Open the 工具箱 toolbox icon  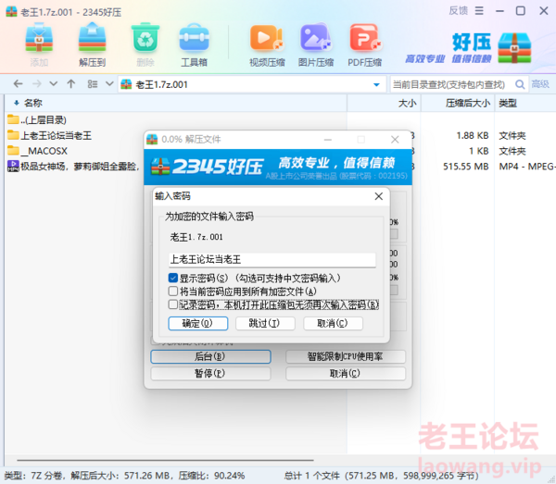[194, 44]
